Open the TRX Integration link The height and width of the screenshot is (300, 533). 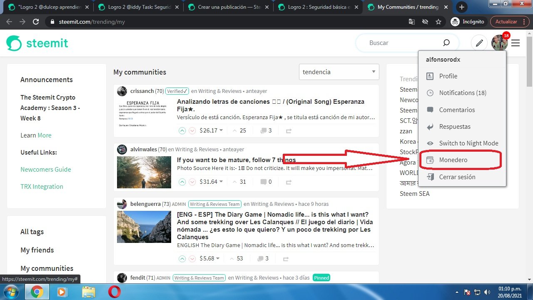(42, 187)
